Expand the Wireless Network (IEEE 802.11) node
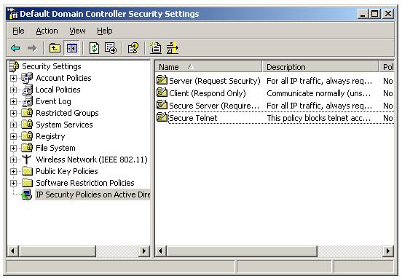The height and width of the screenshot is (279, 402). pos(13,160)
